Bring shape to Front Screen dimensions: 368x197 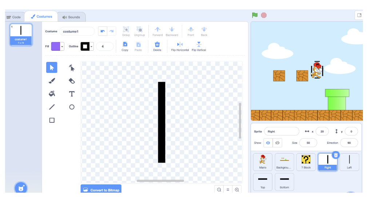coord(191,31)
